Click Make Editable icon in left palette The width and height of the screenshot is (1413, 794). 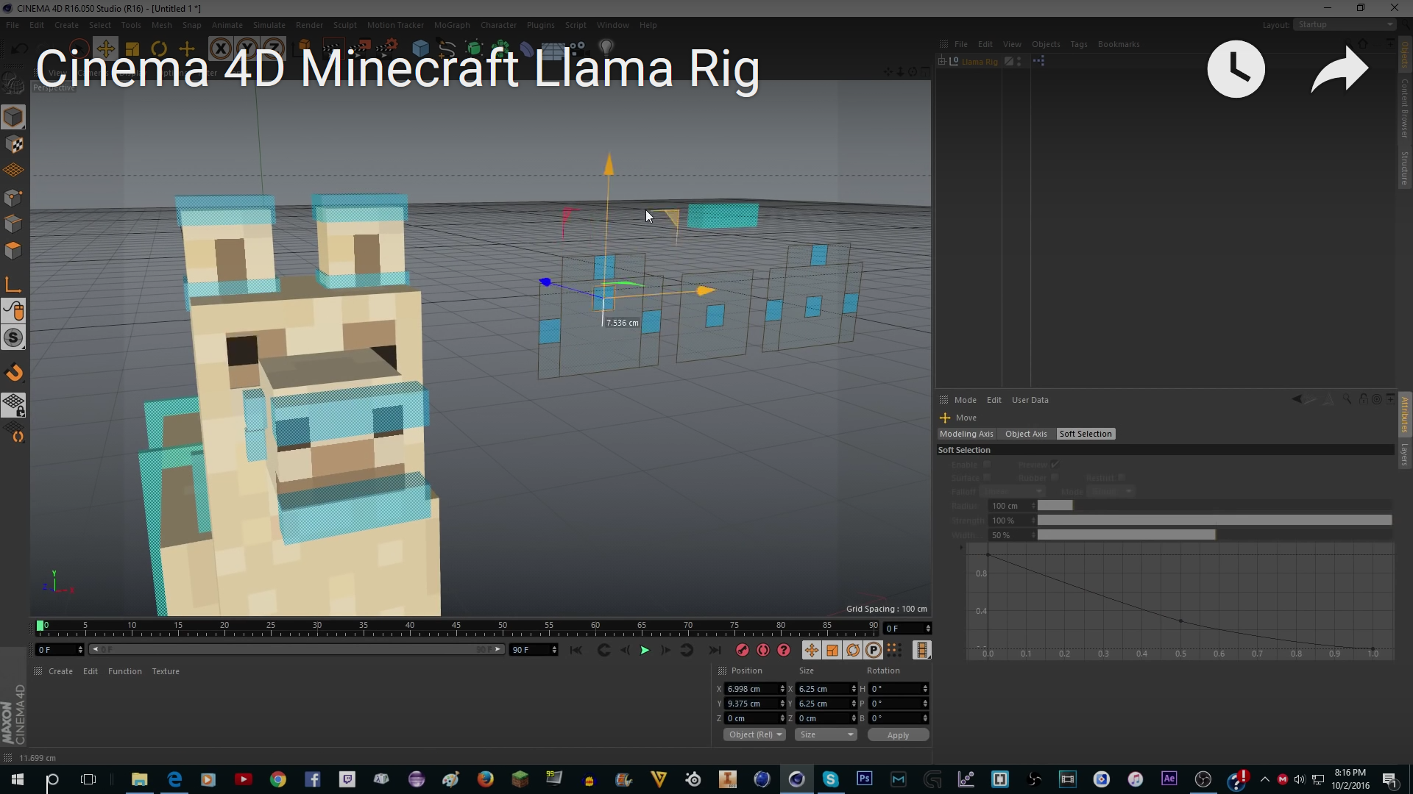(13, 84)
